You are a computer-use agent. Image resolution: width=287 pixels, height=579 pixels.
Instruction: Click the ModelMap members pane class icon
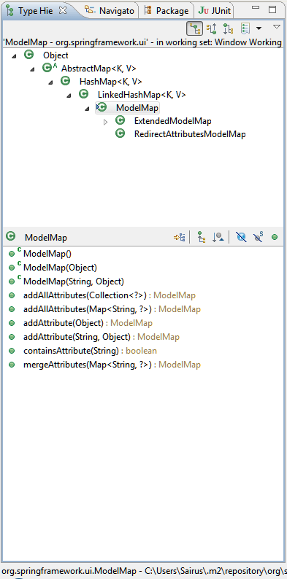click(x=11, y=236)
